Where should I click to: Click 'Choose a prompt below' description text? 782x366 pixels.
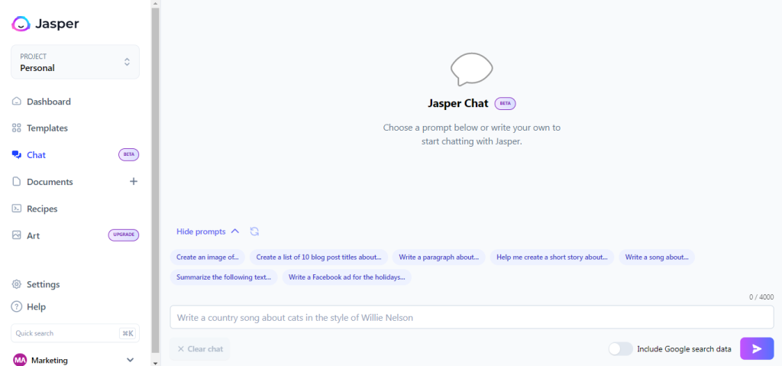click(x=472, y=134)
